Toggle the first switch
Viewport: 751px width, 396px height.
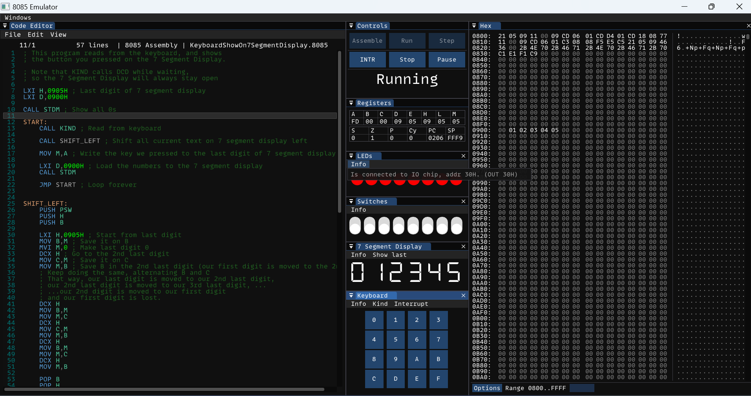coord(355,226)
